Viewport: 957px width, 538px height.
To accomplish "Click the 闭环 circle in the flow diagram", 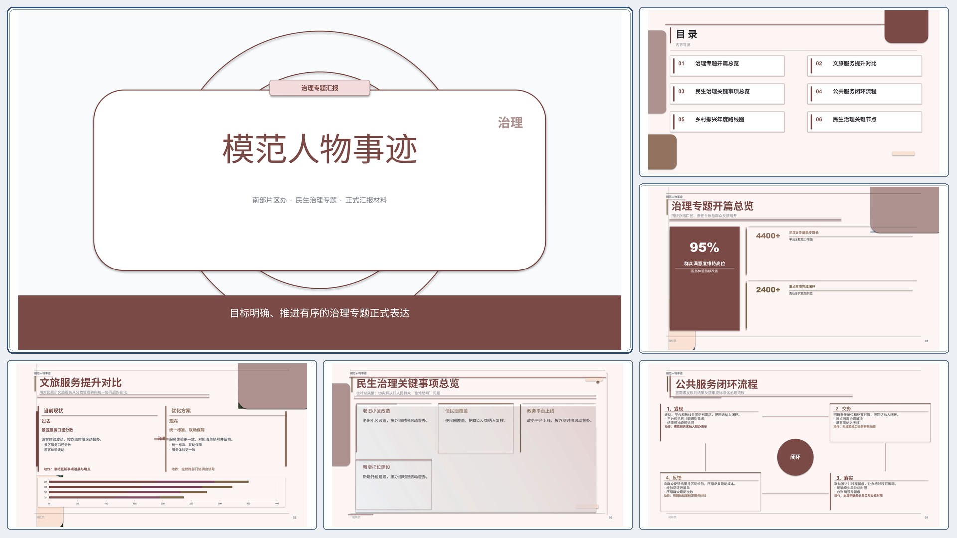I will pos(795,457).
